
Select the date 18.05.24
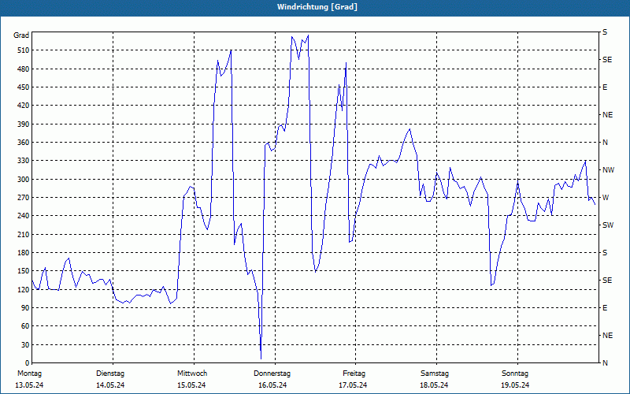coord(434,385)
